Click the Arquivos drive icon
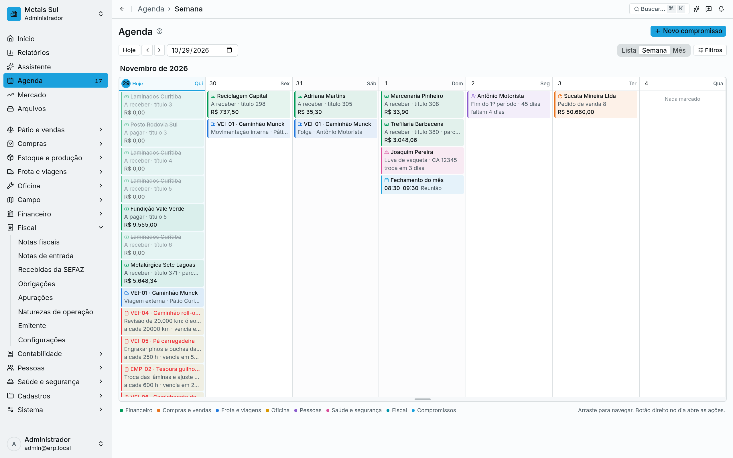This screenshot has width=733, height=458. [10, 109]
